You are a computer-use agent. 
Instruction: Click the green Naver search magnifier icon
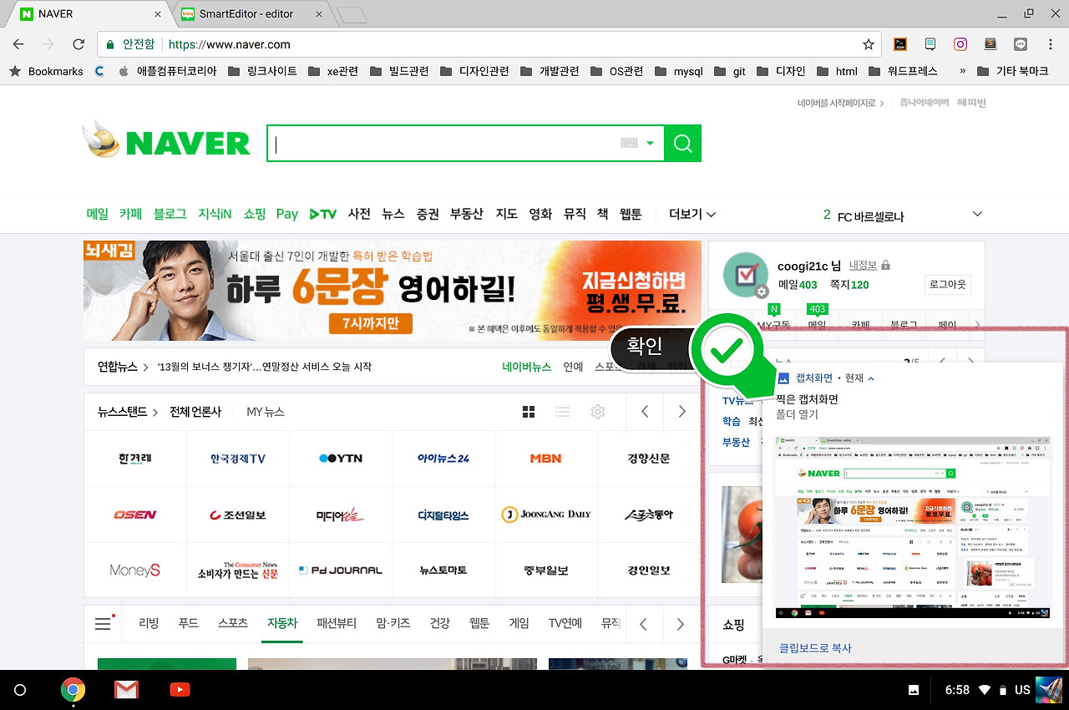point(682,143)
